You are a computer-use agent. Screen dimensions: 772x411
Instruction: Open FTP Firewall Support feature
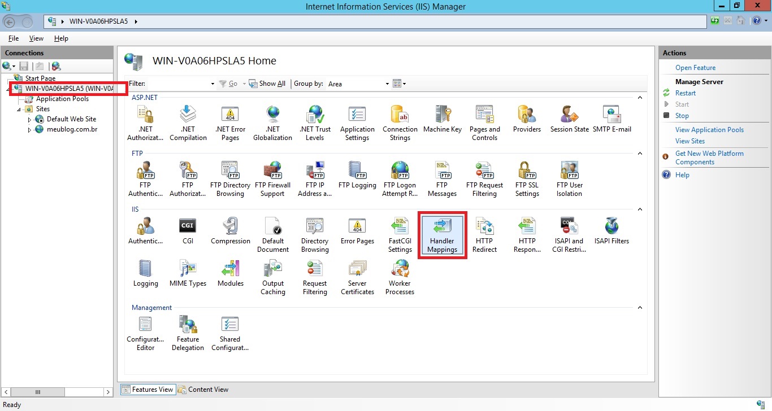click(272, 179)
